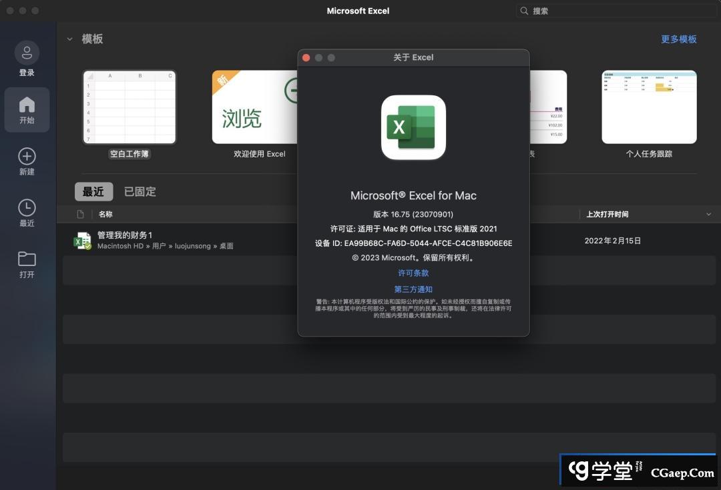Choose the 个人任务跟踪 template thumbnail
The image size is (721, 490).
649,107
